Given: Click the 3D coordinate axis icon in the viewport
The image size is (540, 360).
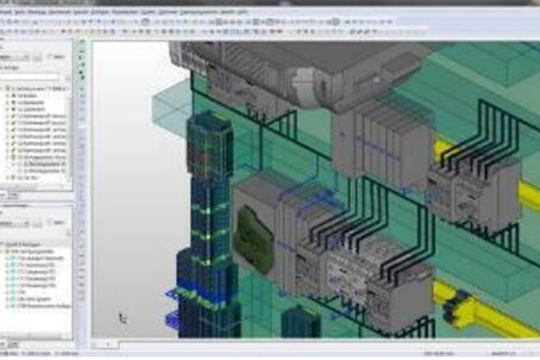Looking at the screenshot, I should coord(123,317).
